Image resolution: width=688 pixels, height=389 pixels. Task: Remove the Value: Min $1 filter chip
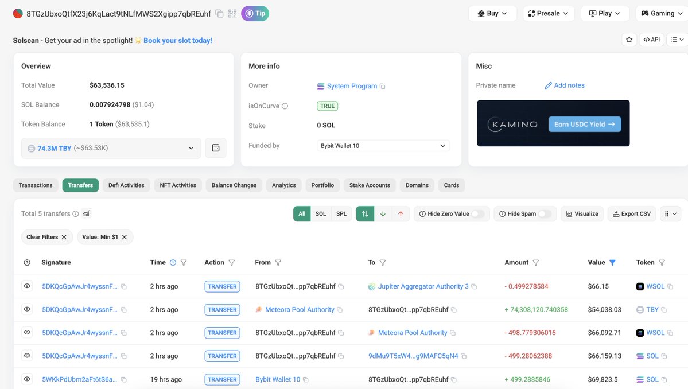[x=124, y=237]
